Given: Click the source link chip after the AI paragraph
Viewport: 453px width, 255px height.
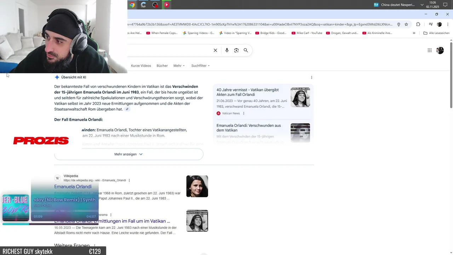Looking at the screenshot, I should [127, 109].
